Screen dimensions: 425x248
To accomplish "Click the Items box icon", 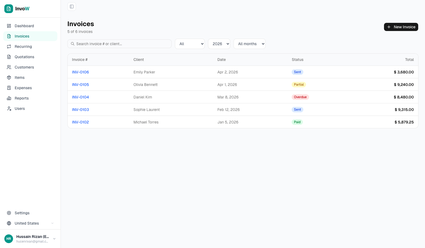I will point(9,77).
